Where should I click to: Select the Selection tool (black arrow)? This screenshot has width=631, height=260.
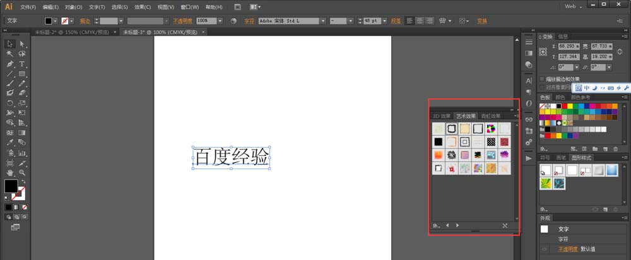11,44
